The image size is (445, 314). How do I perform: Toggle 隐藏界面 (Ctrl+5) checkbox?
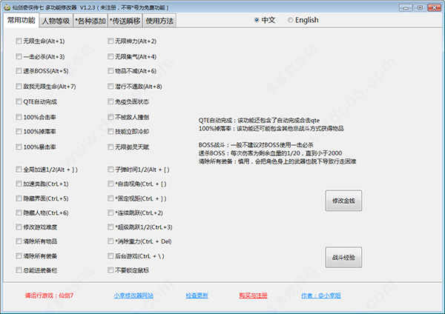click(x=19, y=198)
